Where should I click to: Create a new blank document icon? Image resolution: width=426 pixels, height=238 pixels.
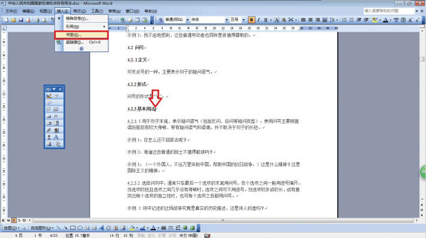pos(7,20)
